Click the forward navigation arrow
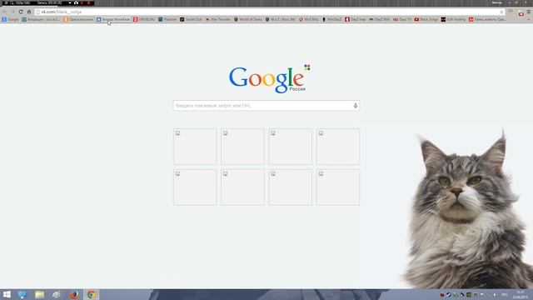 pos(13,12)
